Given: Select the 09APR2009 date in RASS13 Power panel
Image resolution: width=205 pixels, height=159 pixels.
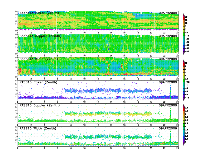Looking at the screenshot, I should tap(168, 82).
